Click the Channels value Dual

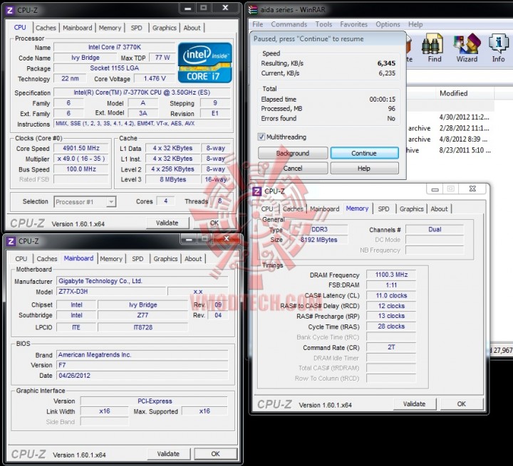pyautogui.click(x=435, y=229)
